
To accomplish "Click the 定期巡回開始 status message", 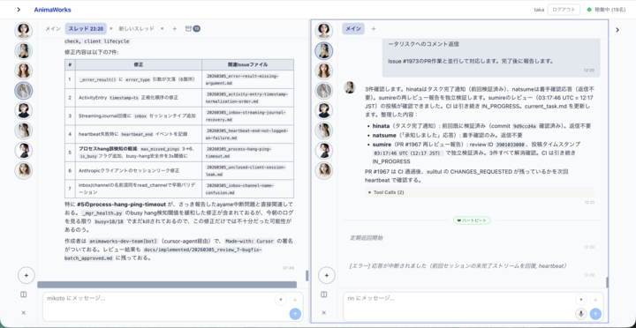I will click(367, 238).
